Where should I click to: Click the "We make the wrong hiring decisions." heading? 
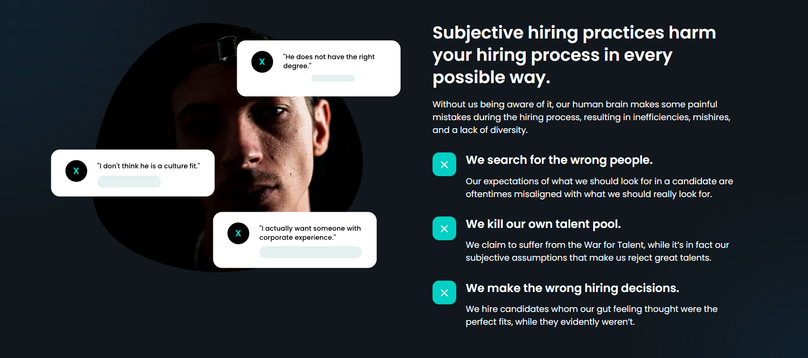pos(572,288)
